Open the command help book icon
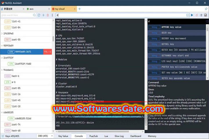The image size is (209, 139). click(206, 15)
